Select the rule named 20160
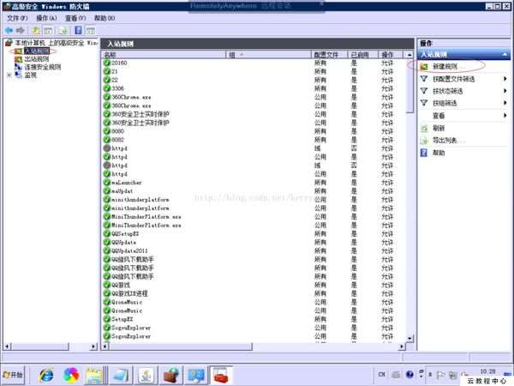Viewport: 514px width, 386px height. (x=119, y=63)
